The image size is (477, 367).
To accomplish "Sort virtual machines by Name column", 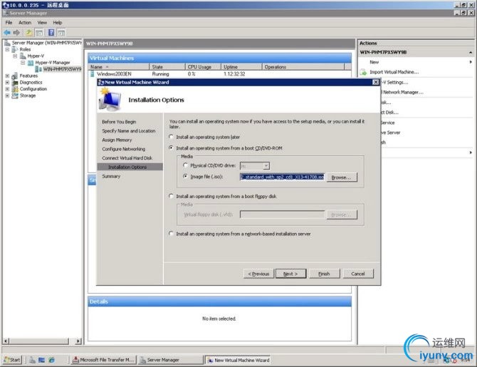I will (118, 67).
